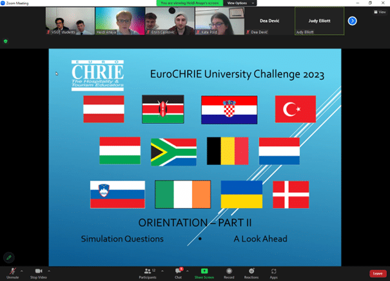This screenshot has height=281, width=390.
Task: Click the green Share Screen button
Action: coord(204,273)
